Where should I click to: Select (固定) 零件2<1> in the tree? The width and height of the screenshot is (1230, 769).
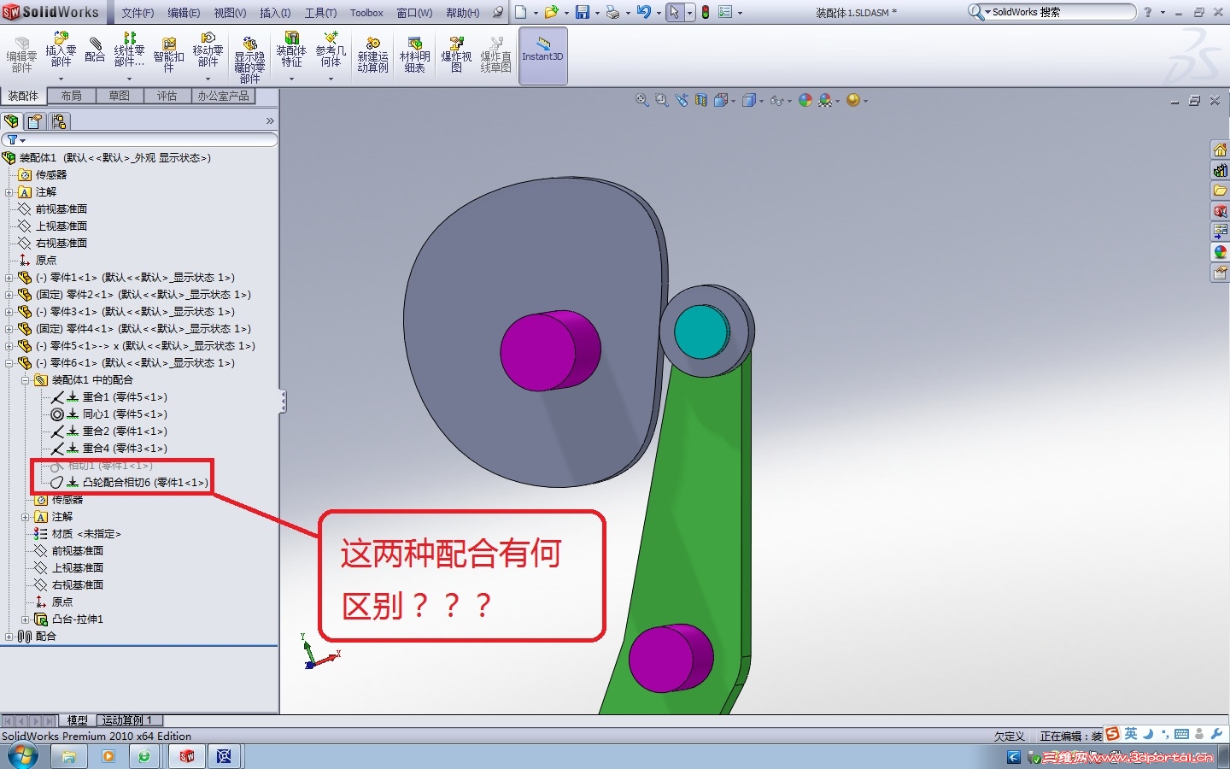134,295
